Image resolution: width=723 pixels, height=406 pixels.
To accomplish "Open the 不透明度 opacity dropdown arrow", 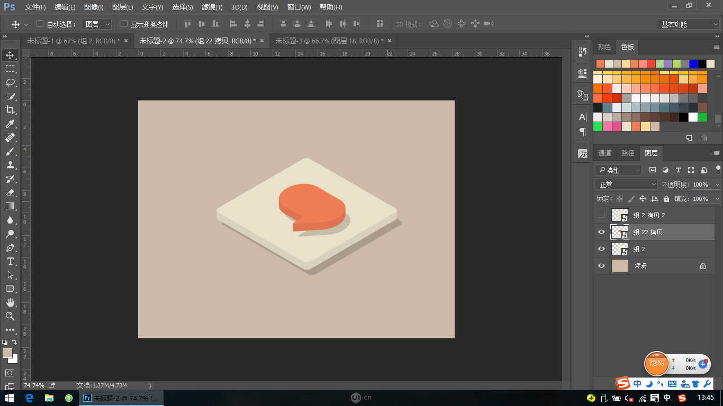I will tap(717, 184).
